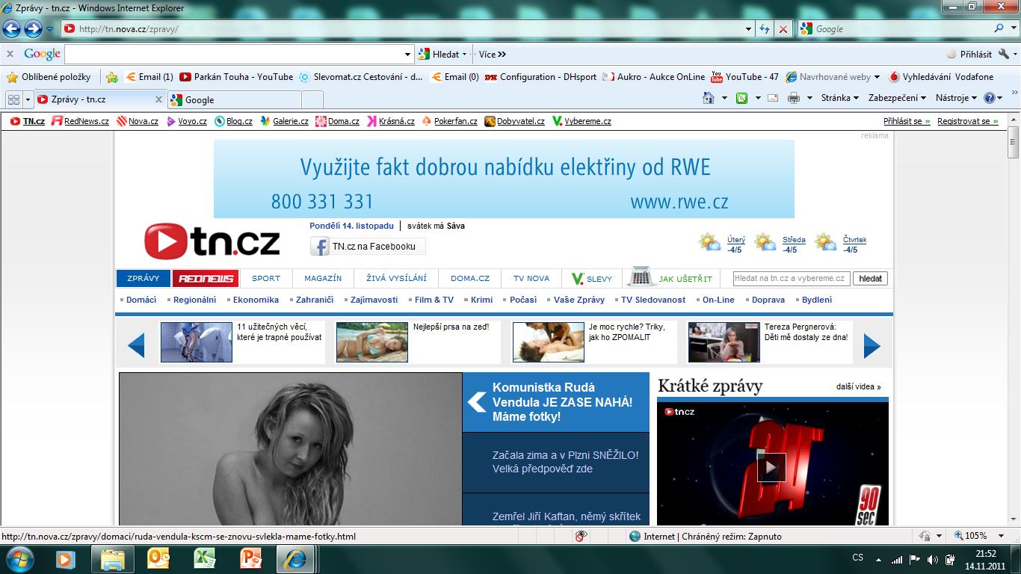Image resolution: width=1021 pixels, height=574 pixels.
Task: Open Windows Media Player from taskbar
Action: point(65,558)
